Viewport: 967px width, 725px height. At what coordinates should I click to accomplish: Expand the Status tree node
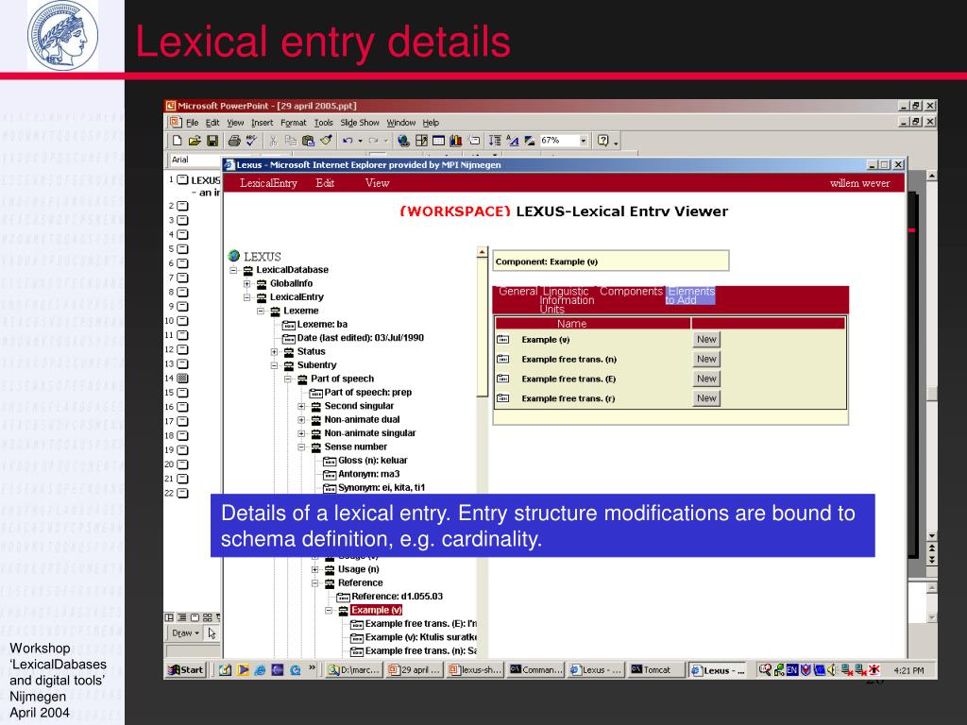(275, 351)
